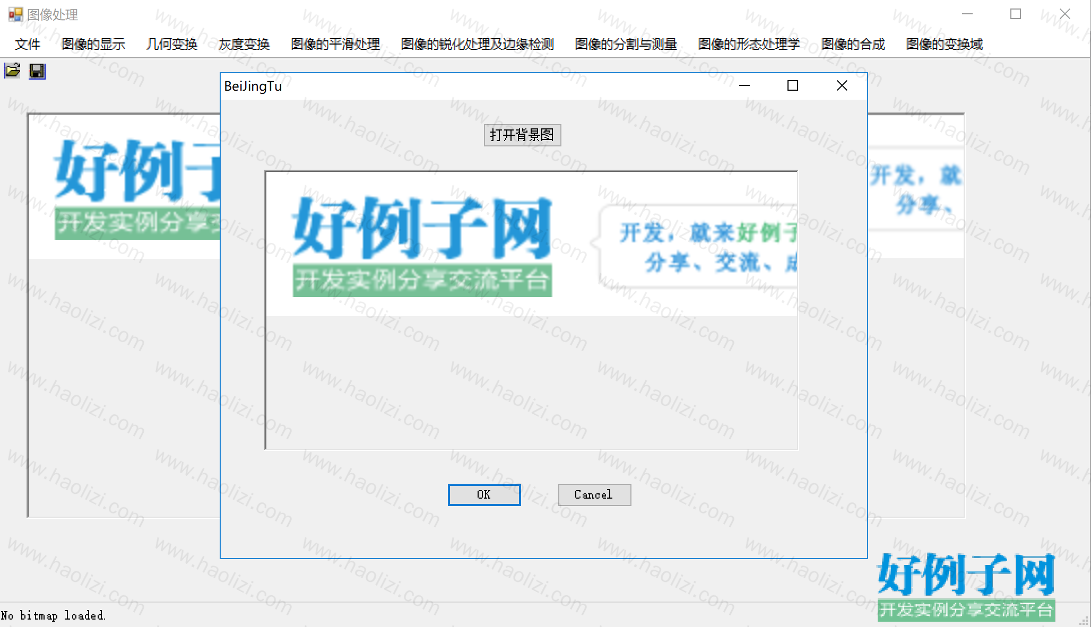Open the 图像的合成 menu
The width and height of the screenshot is (1091, 627).
(x=853, y=44)
